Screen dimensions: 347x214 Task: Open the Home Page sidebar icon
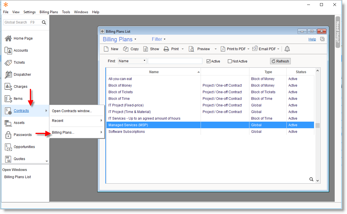click(9, 38)
